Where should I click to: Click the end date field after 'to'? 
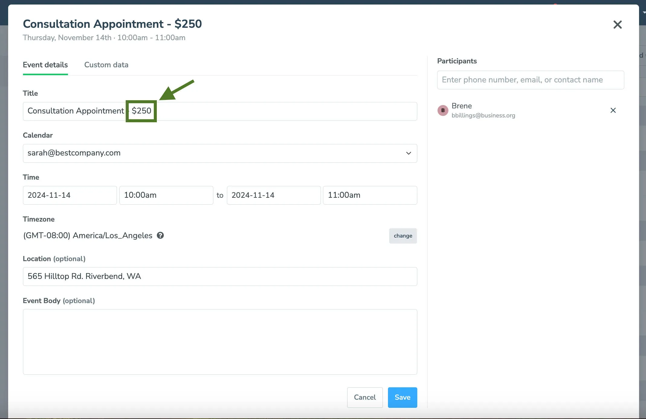click(x=274, y=195)
